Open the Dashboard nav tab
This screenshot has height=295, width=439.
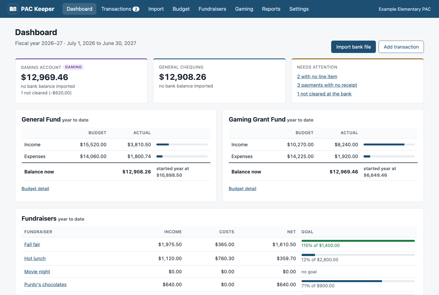(x=79, y=9)
